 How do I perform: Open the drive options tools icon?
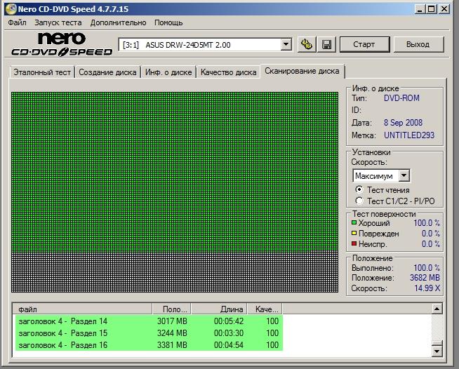(x=307, y=44)
